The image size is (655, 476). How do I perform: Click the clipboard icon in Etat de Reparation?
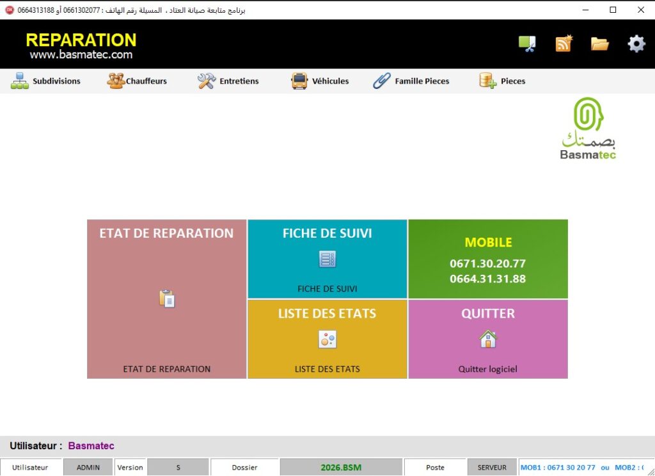167,298
